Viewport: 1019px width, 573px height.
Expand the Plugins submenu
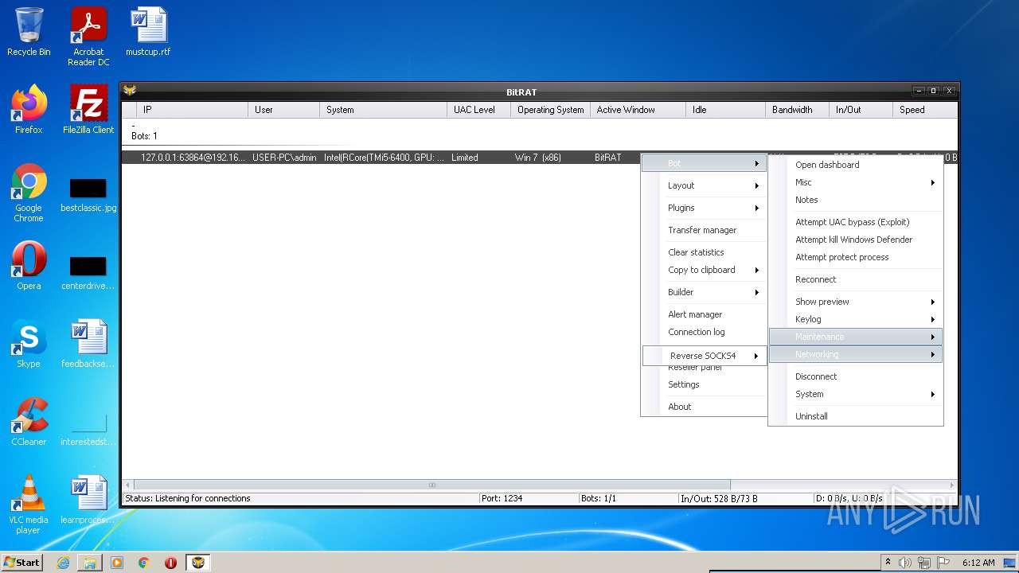(x=704, y=208)
